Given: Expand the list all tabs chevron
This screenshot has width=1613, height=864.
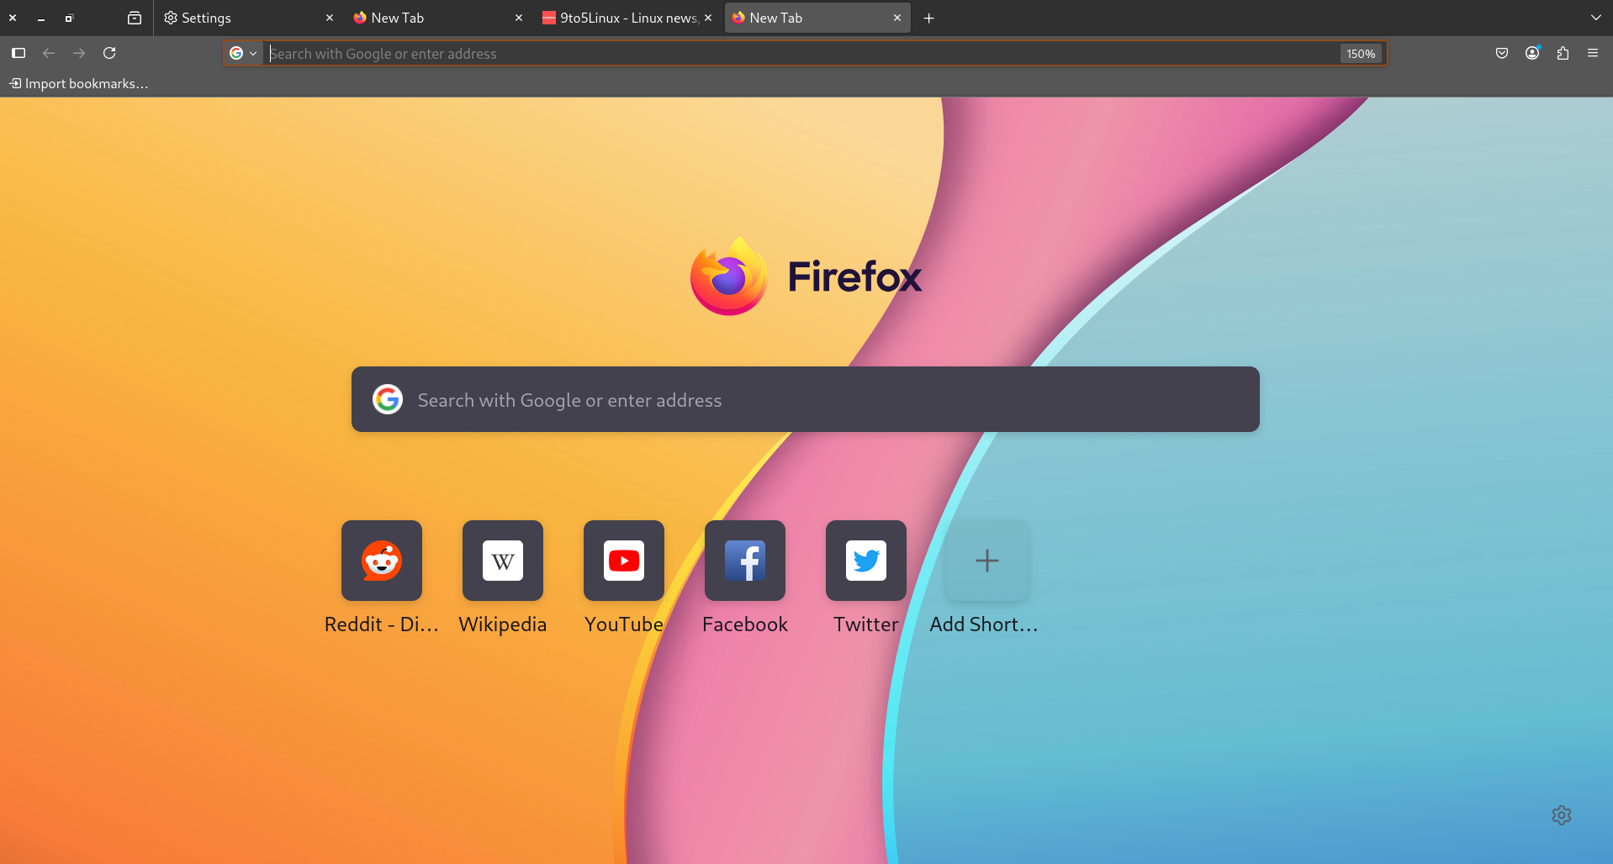Looking at the screenshot, I should pos(1596,18).
